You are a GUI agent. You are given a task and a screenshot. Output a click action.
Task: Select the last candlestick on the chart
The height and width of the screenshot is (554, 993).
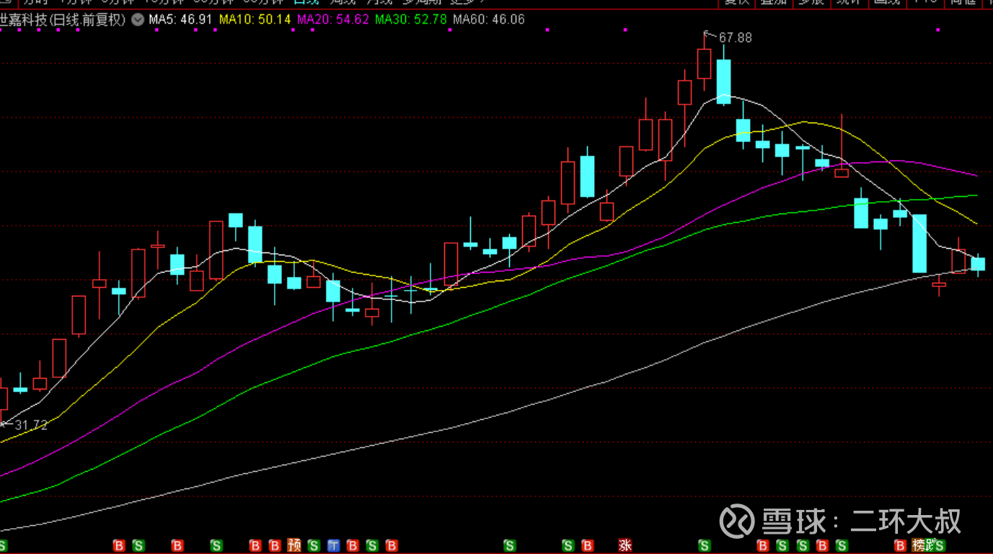[978, 264]
